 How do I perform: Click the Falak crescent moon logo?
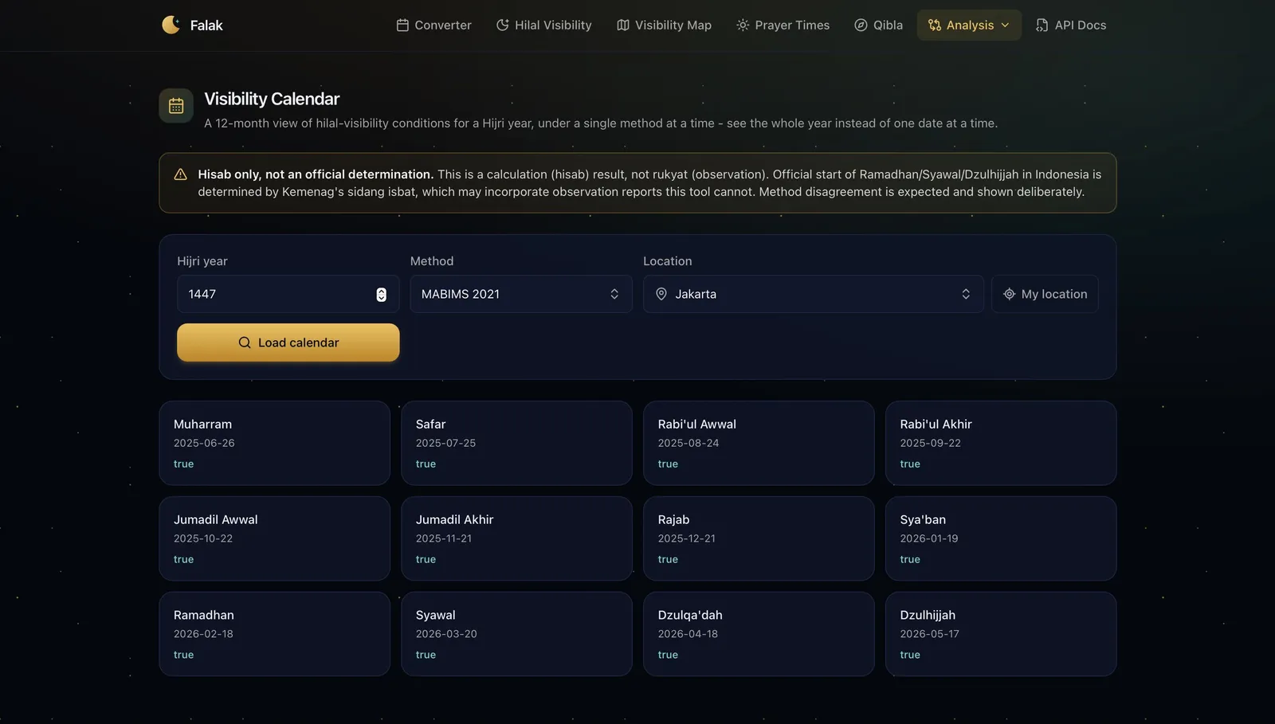coord(171,25)
